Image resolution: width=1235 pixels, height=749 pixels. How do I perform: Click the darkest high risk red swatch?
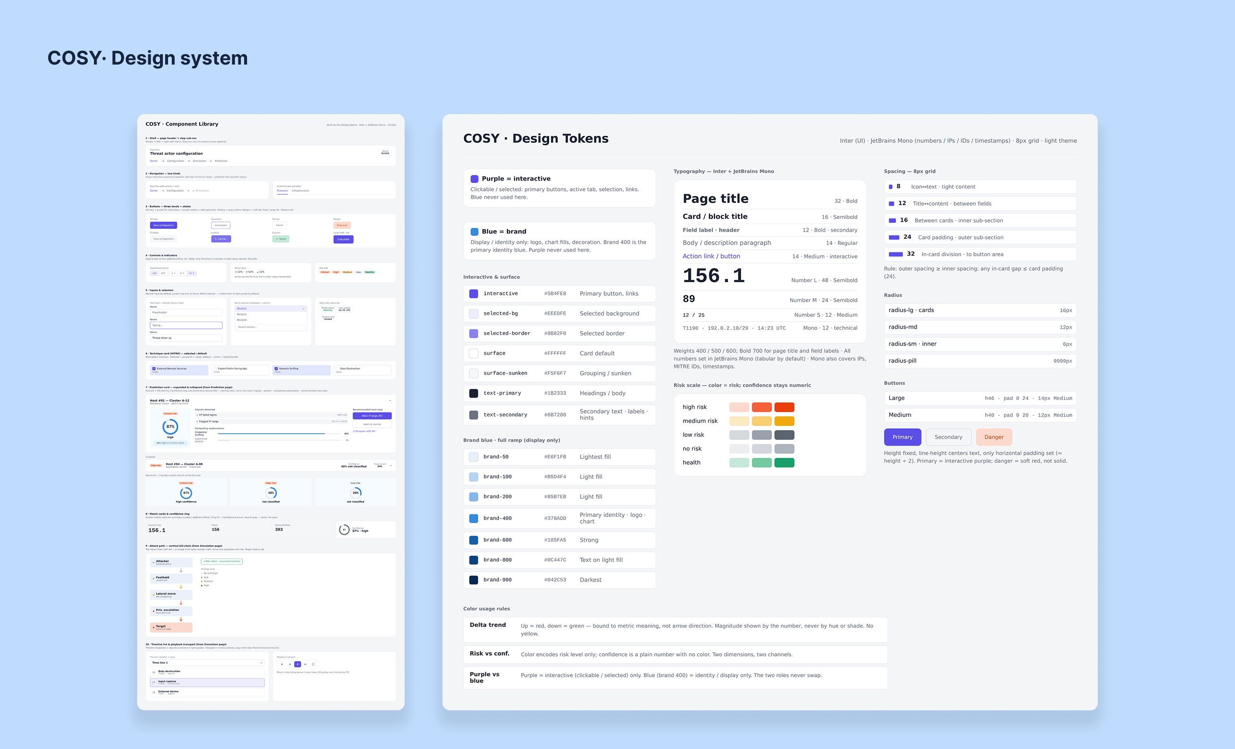785,407
